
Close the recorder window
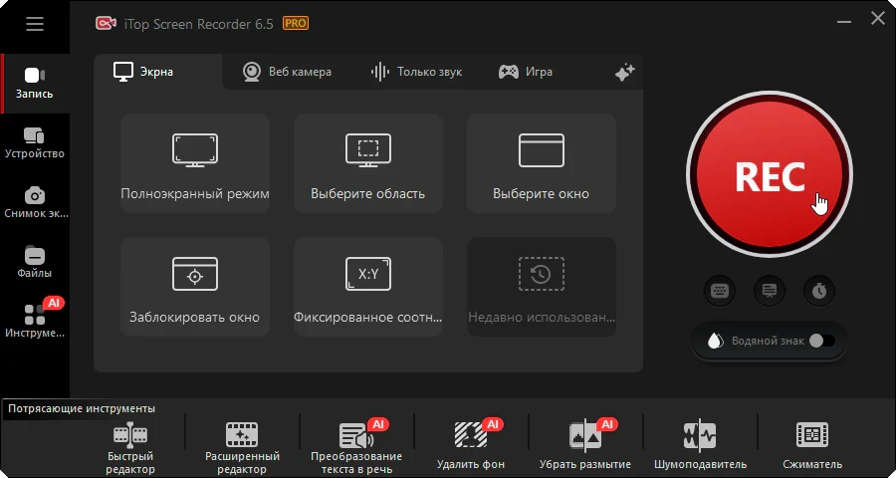pos(878,18)
